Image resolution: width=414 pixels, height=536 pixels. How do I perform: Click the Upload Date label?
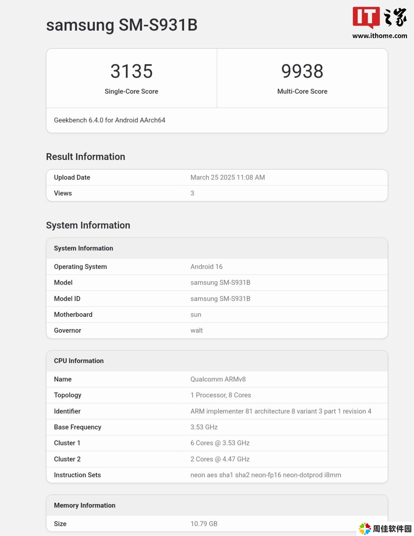click(x=72, y=177)
